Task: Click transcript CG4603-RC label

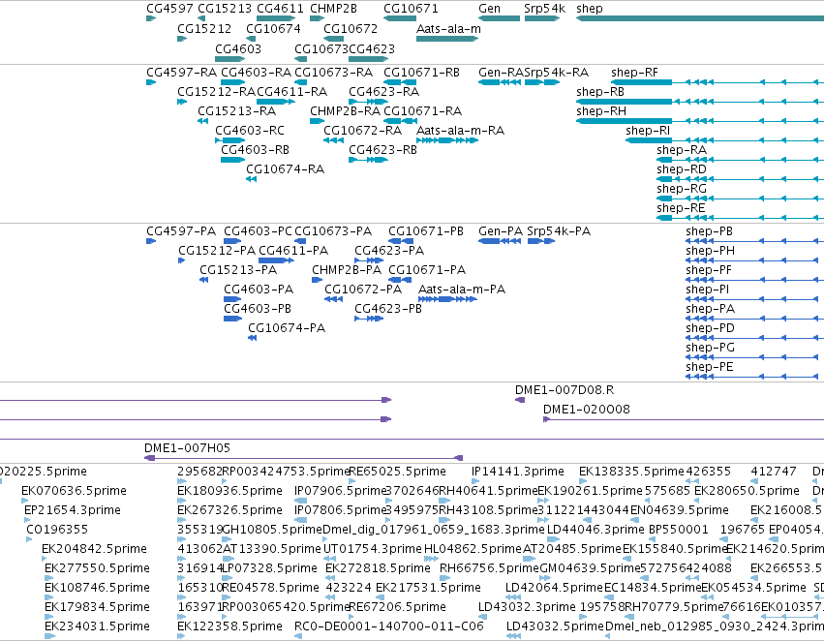Action: (250, 131)
